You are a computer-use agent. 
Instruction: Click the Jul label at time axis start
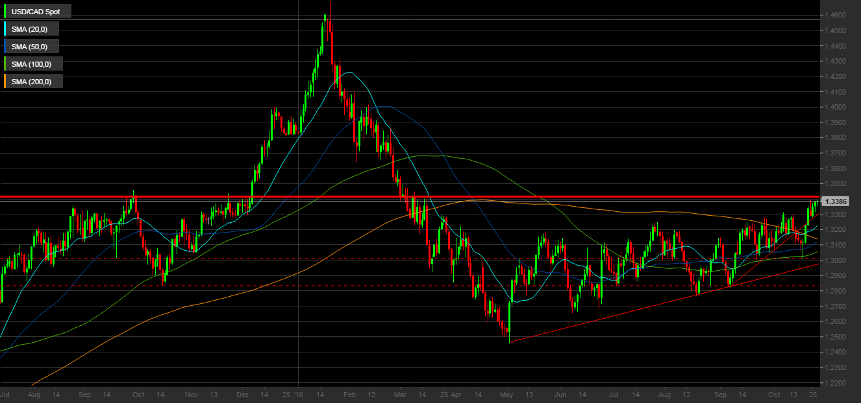(5, 394)
